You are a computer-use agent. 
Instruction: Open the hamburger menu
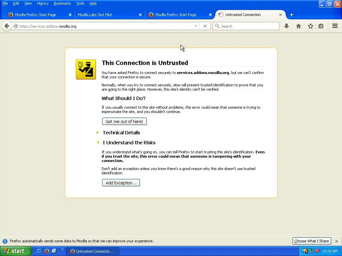click(335, 26)
